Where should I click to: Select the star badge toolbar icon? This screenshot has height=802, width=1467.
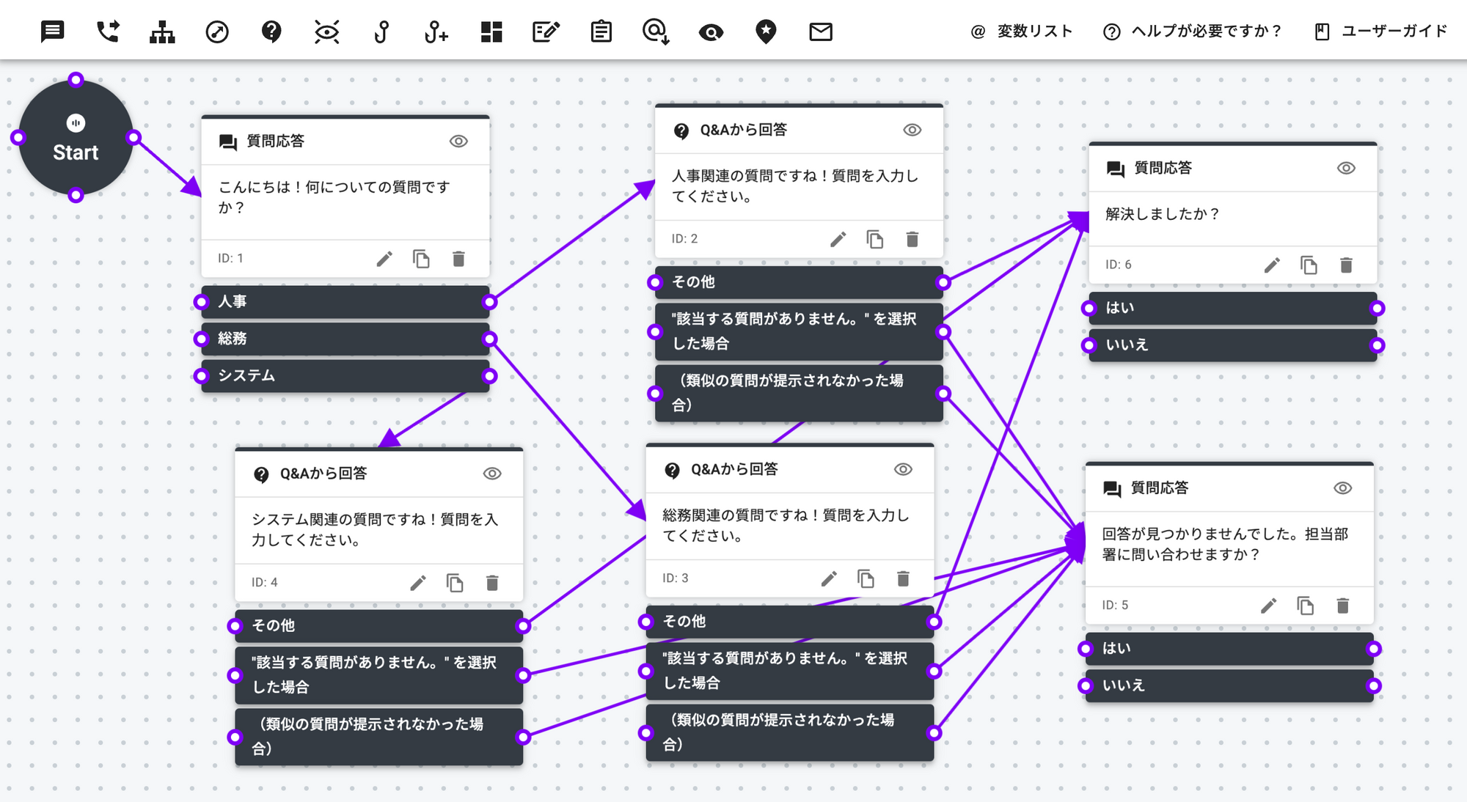(766, 32)
